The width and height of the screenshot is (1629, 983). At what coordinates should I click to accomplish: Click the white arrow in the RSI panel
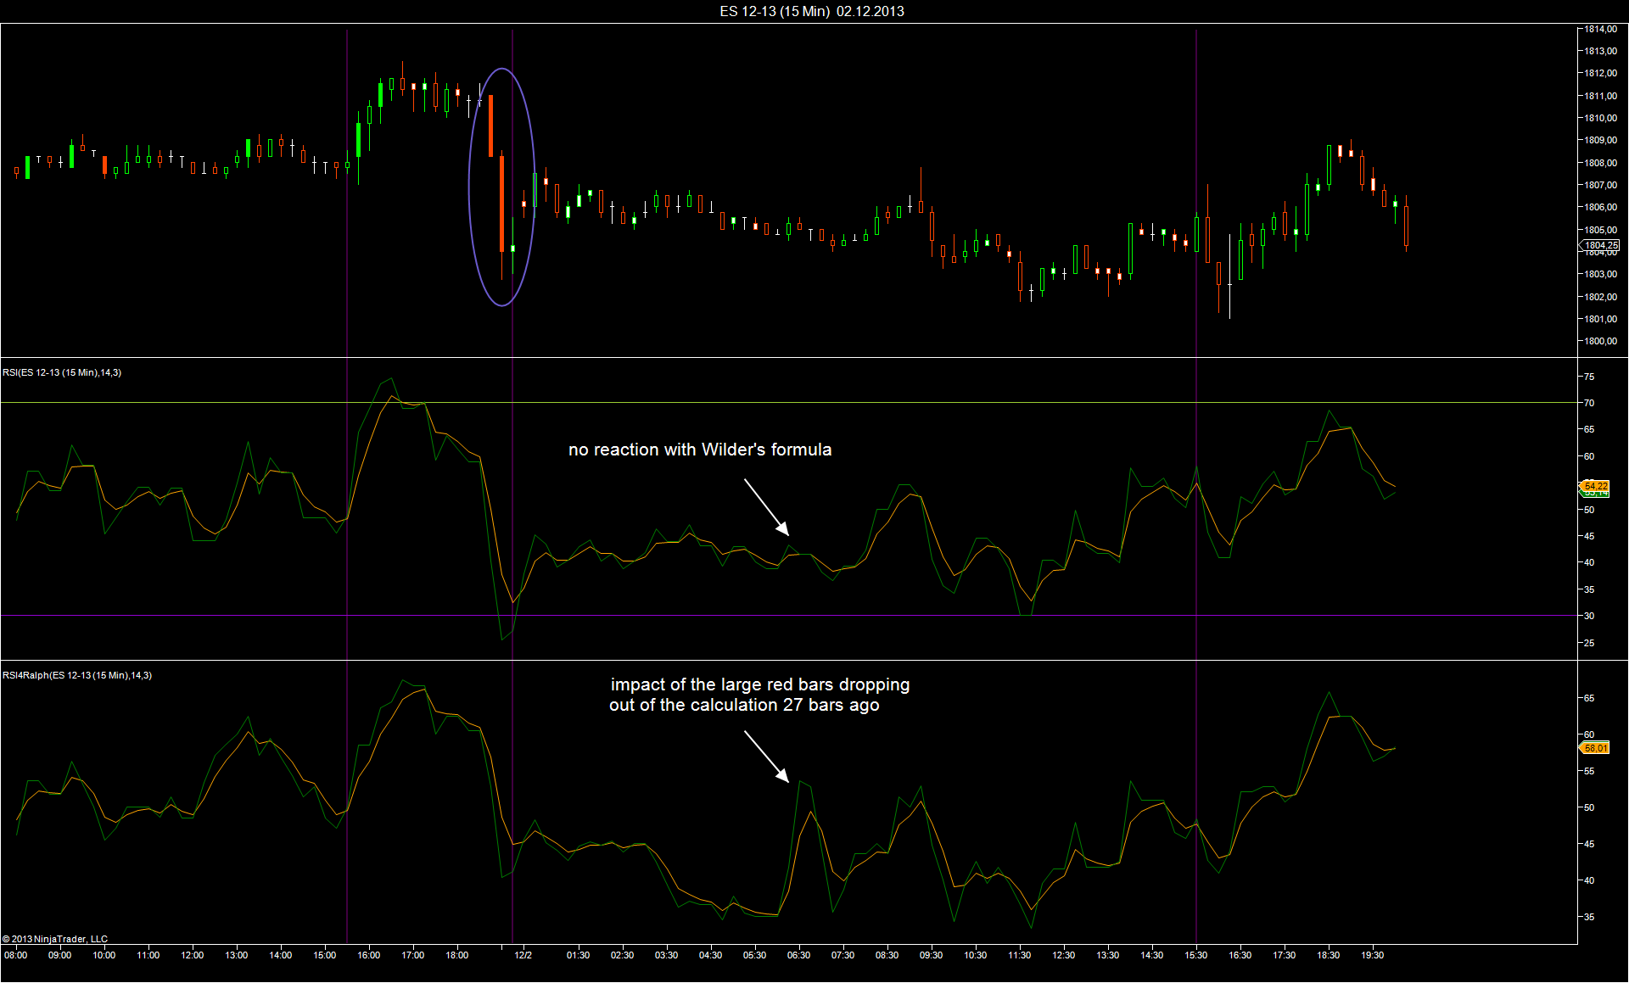pyautogui.click(x=766, y=506)
